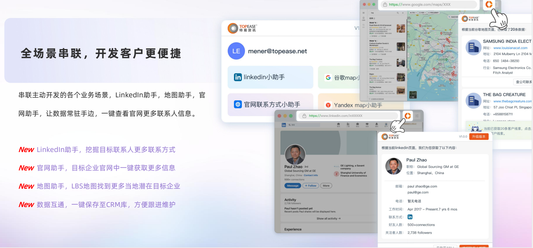533x248 pixels.
Task: Open browser menu icon beside LinkedIn extension icon
Action: [x=417, y=116]
